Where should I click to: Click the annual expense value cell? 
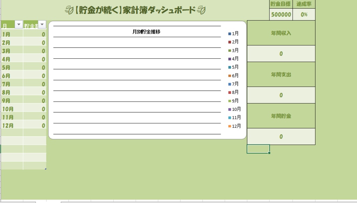(x=281, y=95)
